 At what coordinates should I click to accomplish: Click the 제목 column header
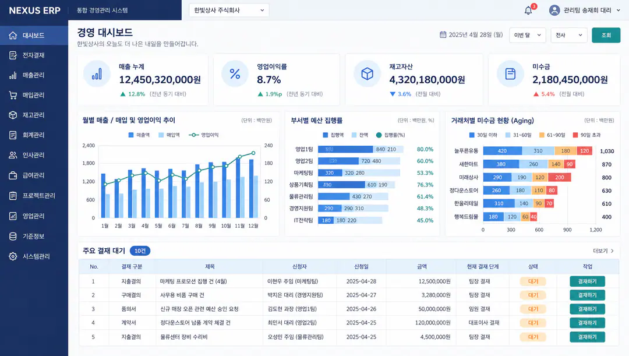(210, 266)
